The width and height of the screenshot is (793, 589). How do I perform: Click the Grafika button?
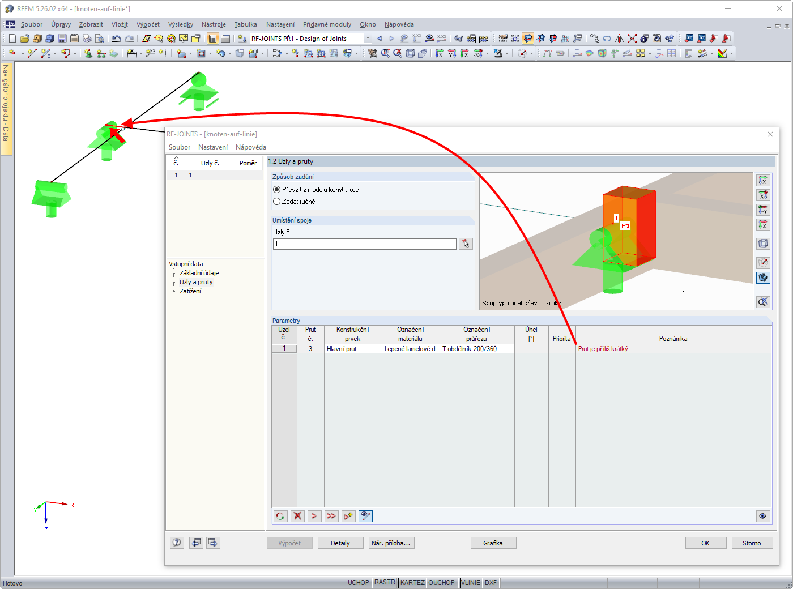(493, 543)
